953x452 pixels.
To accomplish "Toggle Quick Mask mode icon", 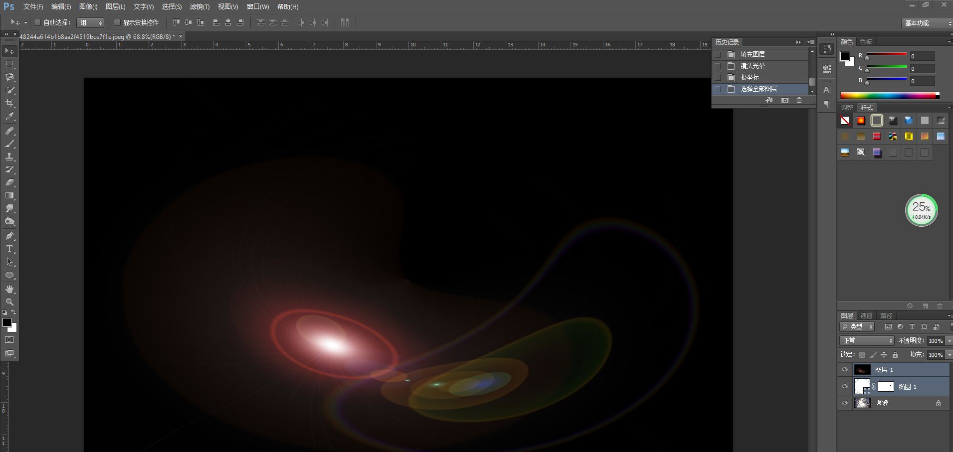I will [9, 340].
